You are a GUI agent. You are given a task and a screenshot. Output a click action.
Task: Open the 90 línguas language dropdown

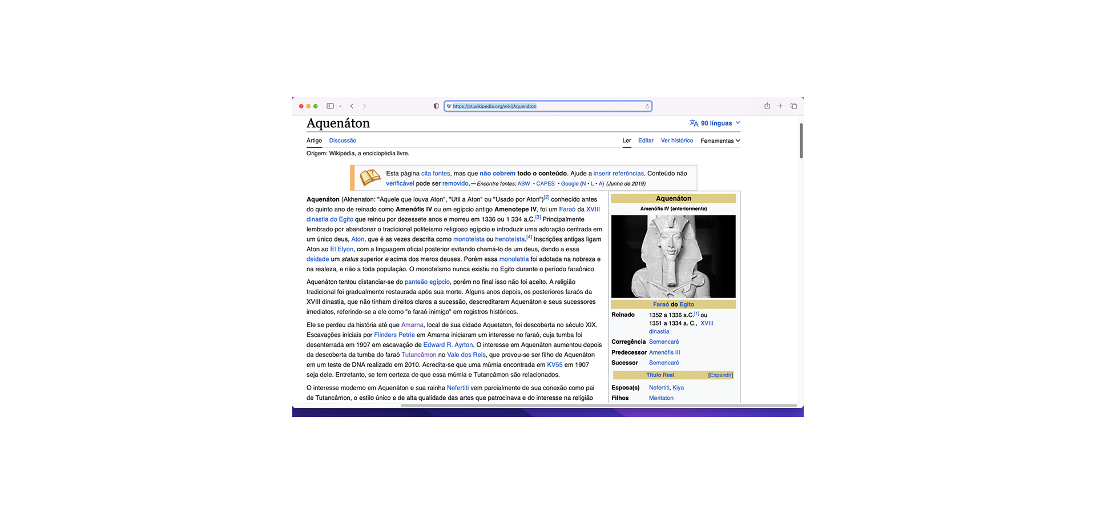click(x=720, y=123)
